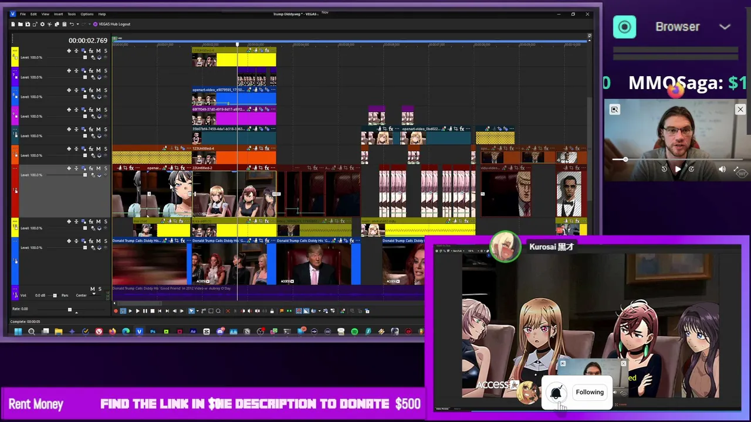This screenshot has width=751, height=422.
Task: Open the Redo history dropdown arrow
Action: [x=90, y=24]
